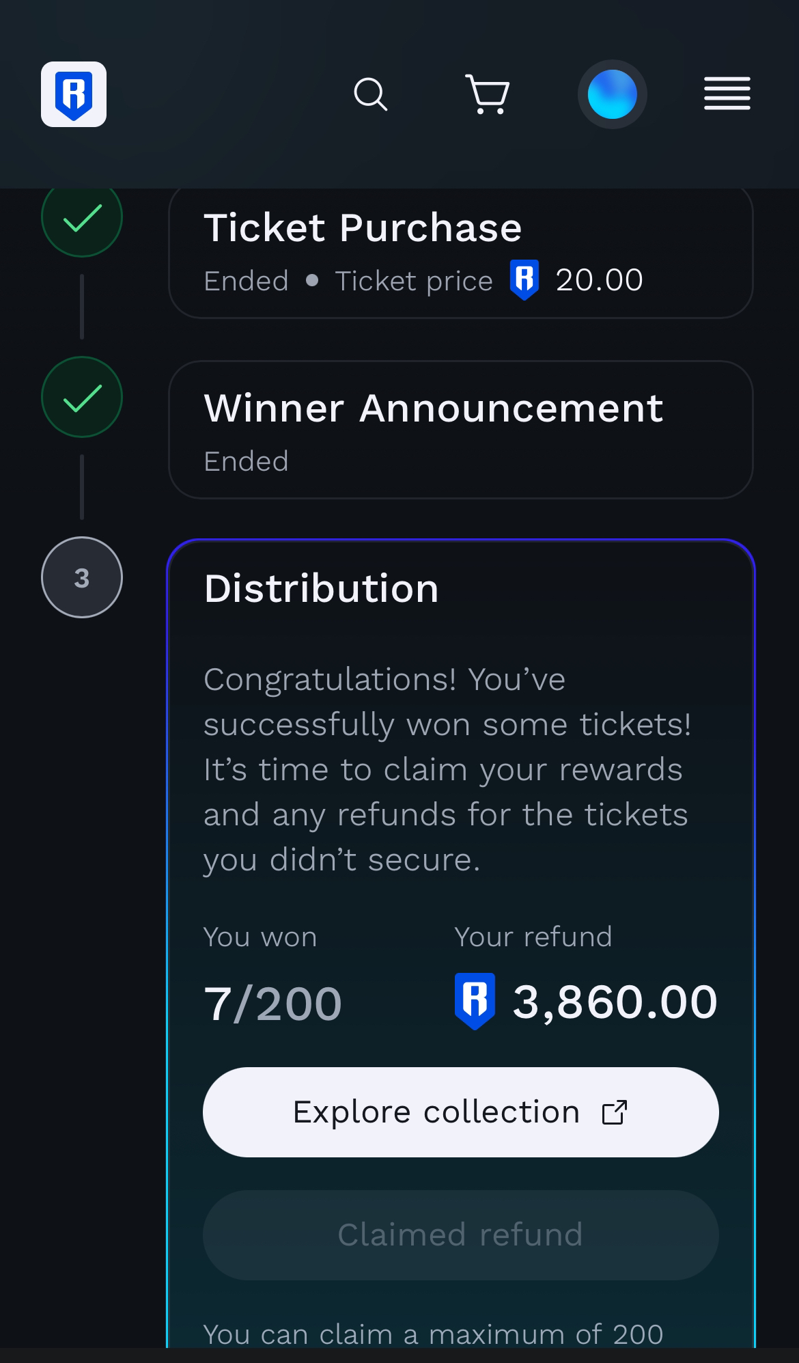Viewport: 799px width, 1363px height.
Task: Click the 3,860.00 refund amount
Action: click(x=615, y=1003)
